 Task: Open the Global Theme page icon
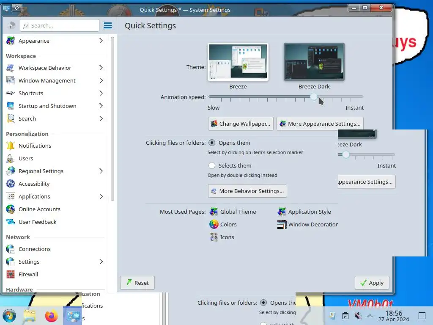tap(214, 212)
